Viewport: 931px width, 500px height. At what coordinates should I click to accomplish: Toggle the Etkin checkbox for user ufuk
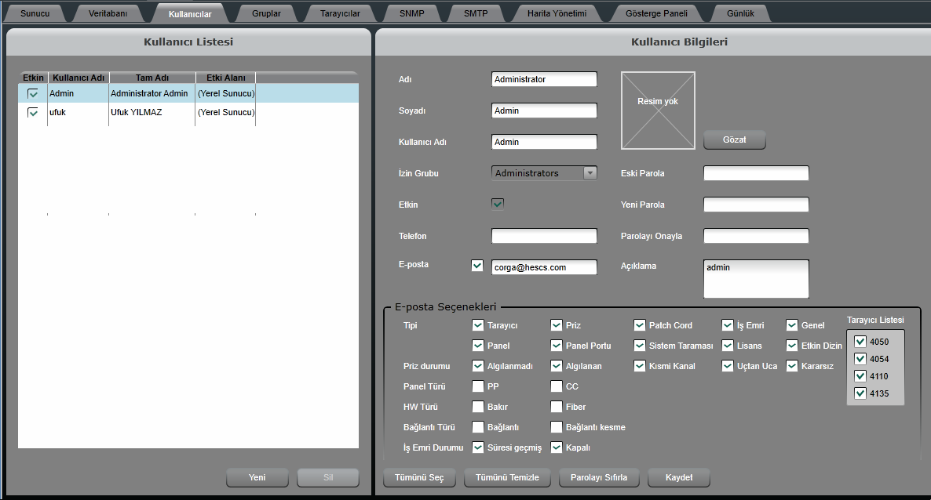[33, 113]
